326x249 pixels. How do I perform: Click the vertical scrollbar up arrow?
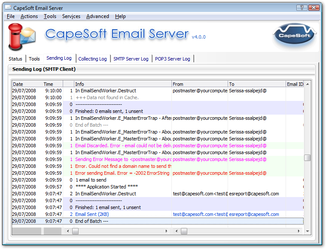(307, 84)
